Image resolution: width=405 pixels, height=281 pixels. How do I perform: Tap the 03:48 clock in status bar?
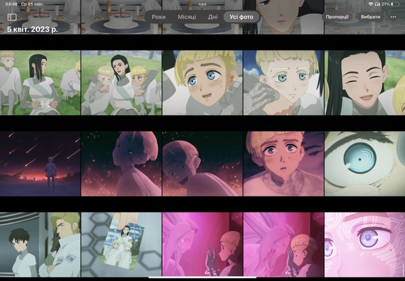(11, 4)
